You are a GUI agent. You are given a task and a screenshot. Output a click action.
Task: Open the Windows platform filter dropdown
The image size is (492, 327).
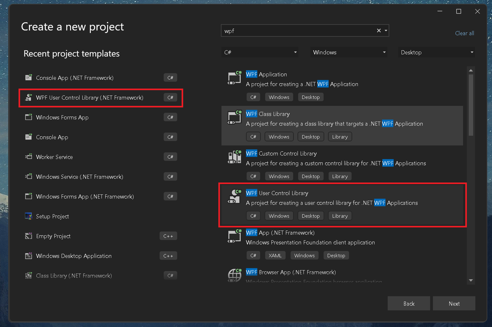click(x=349, y=52)
